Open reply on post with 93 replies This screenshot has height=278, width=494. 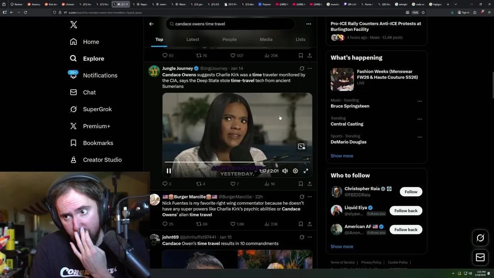(x=168, y=56)
